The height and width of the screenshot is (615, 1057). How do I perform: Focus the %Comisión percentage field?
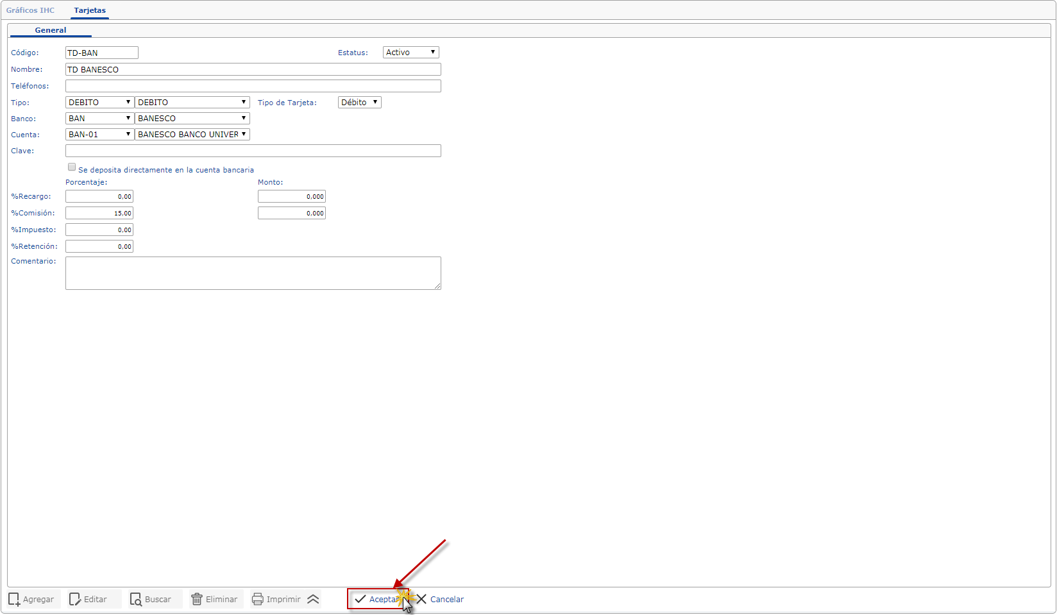[99, 213]
